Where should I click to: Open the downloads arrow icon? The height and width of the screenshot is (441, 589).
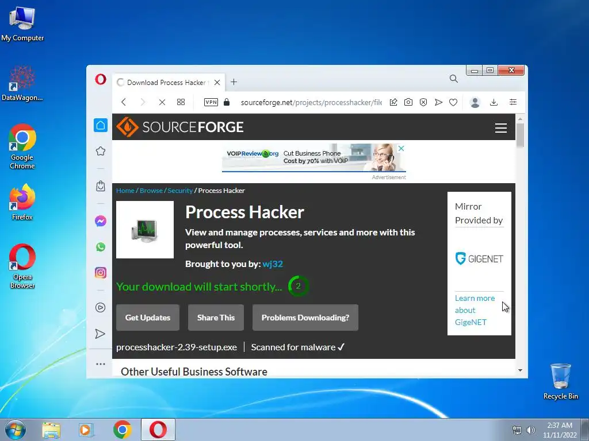494,102
